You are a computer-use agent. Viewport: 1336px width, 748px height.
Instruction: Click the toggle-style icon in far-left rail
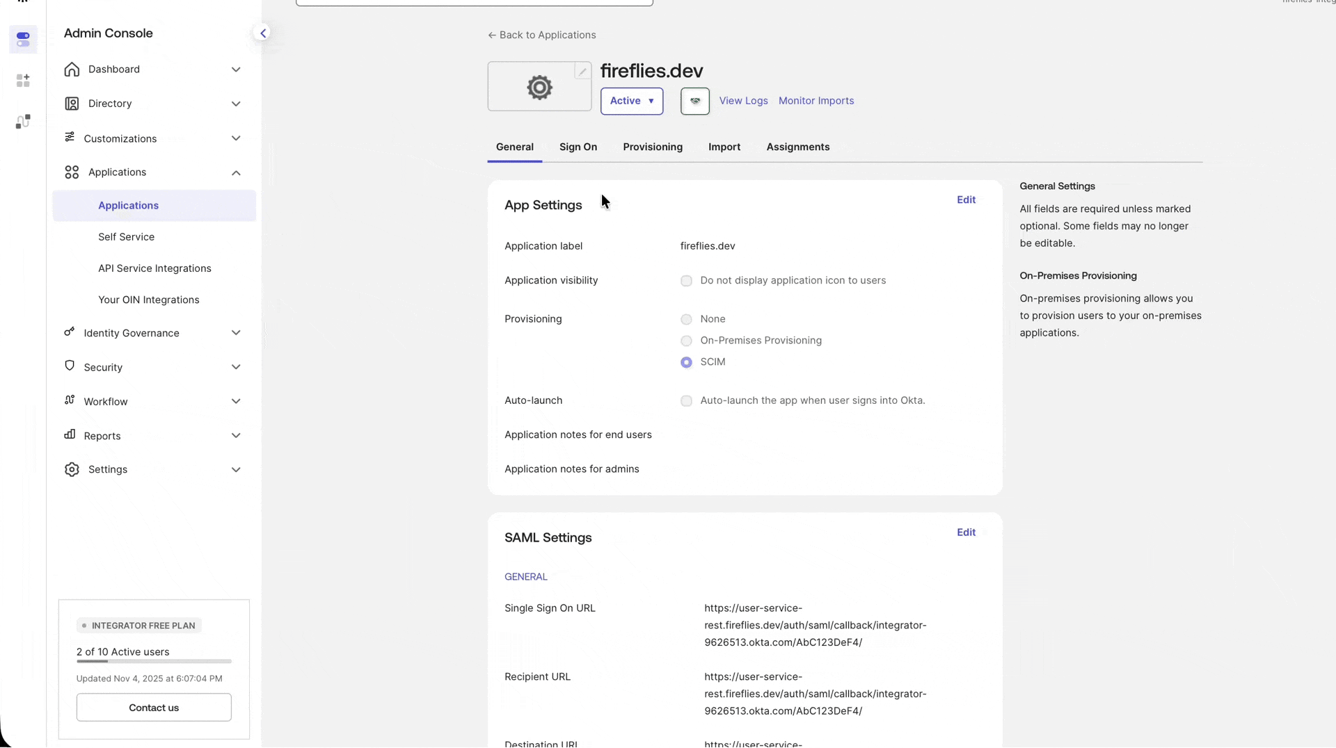(x=23, y=40)
